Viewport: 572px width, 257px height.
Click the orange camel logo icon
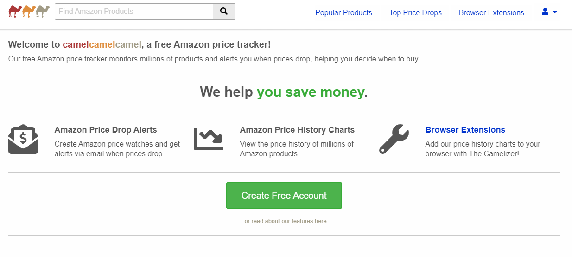pyautogui.click(x=29, y=11)
